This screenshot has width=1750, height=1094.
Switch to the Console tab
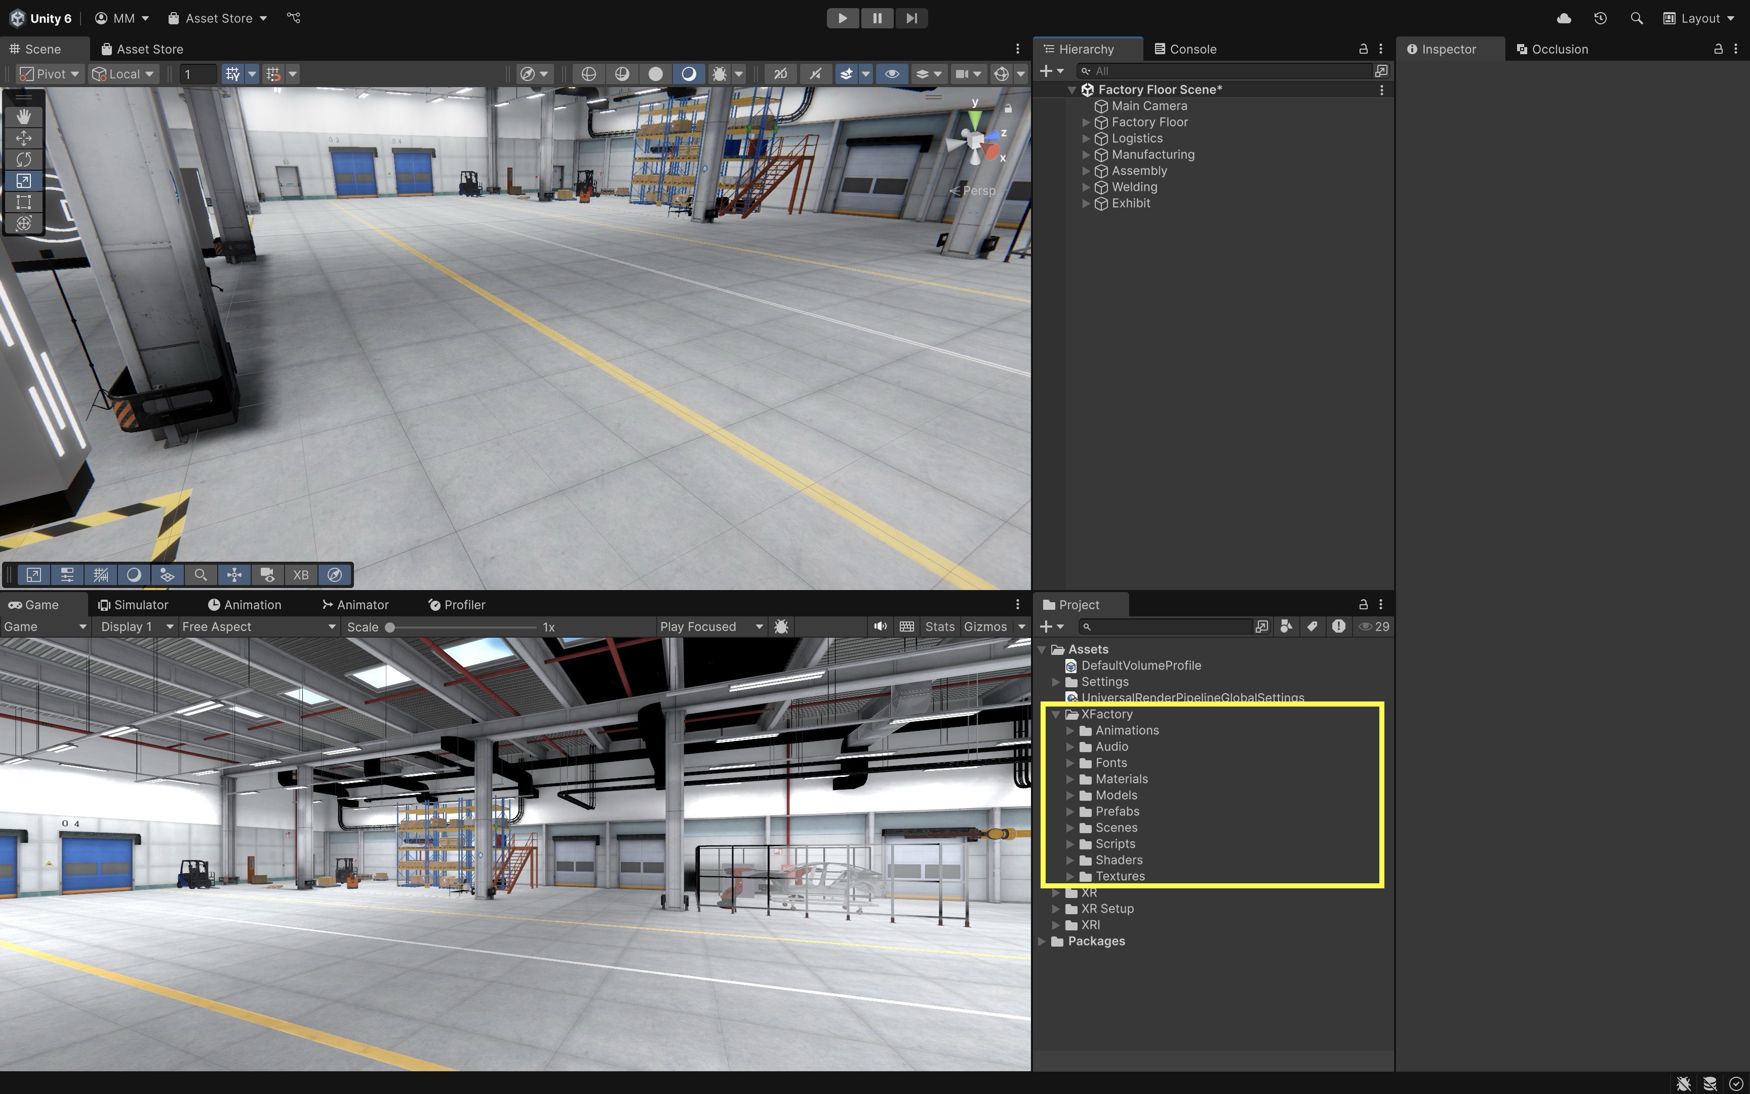click(1185, 49)
